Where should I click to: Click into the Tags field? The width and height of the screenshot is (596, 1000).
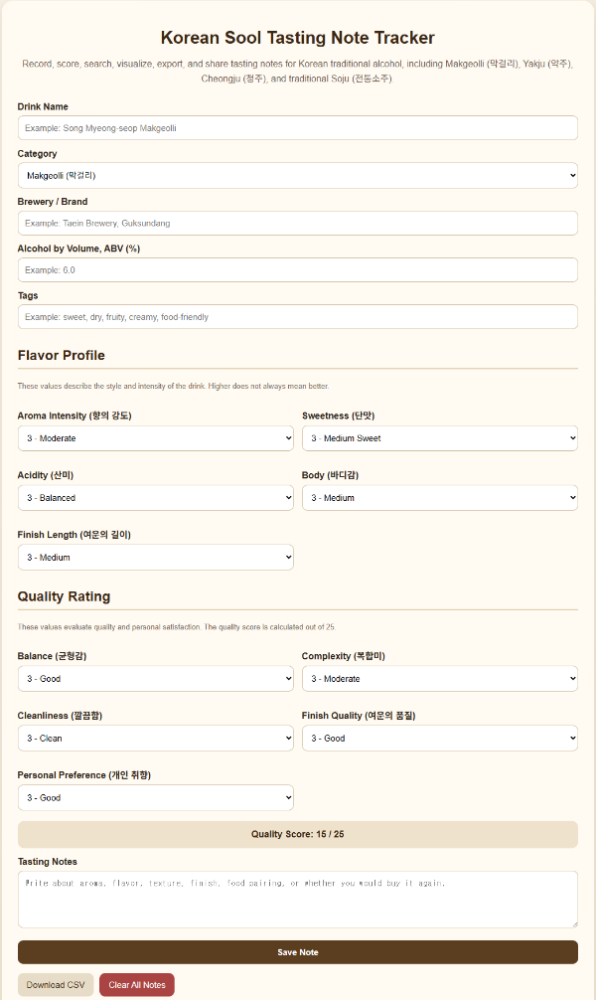298,316
